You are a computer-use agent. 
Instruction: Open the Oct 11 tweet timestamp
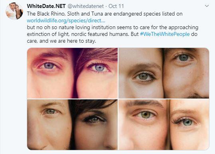116,6
